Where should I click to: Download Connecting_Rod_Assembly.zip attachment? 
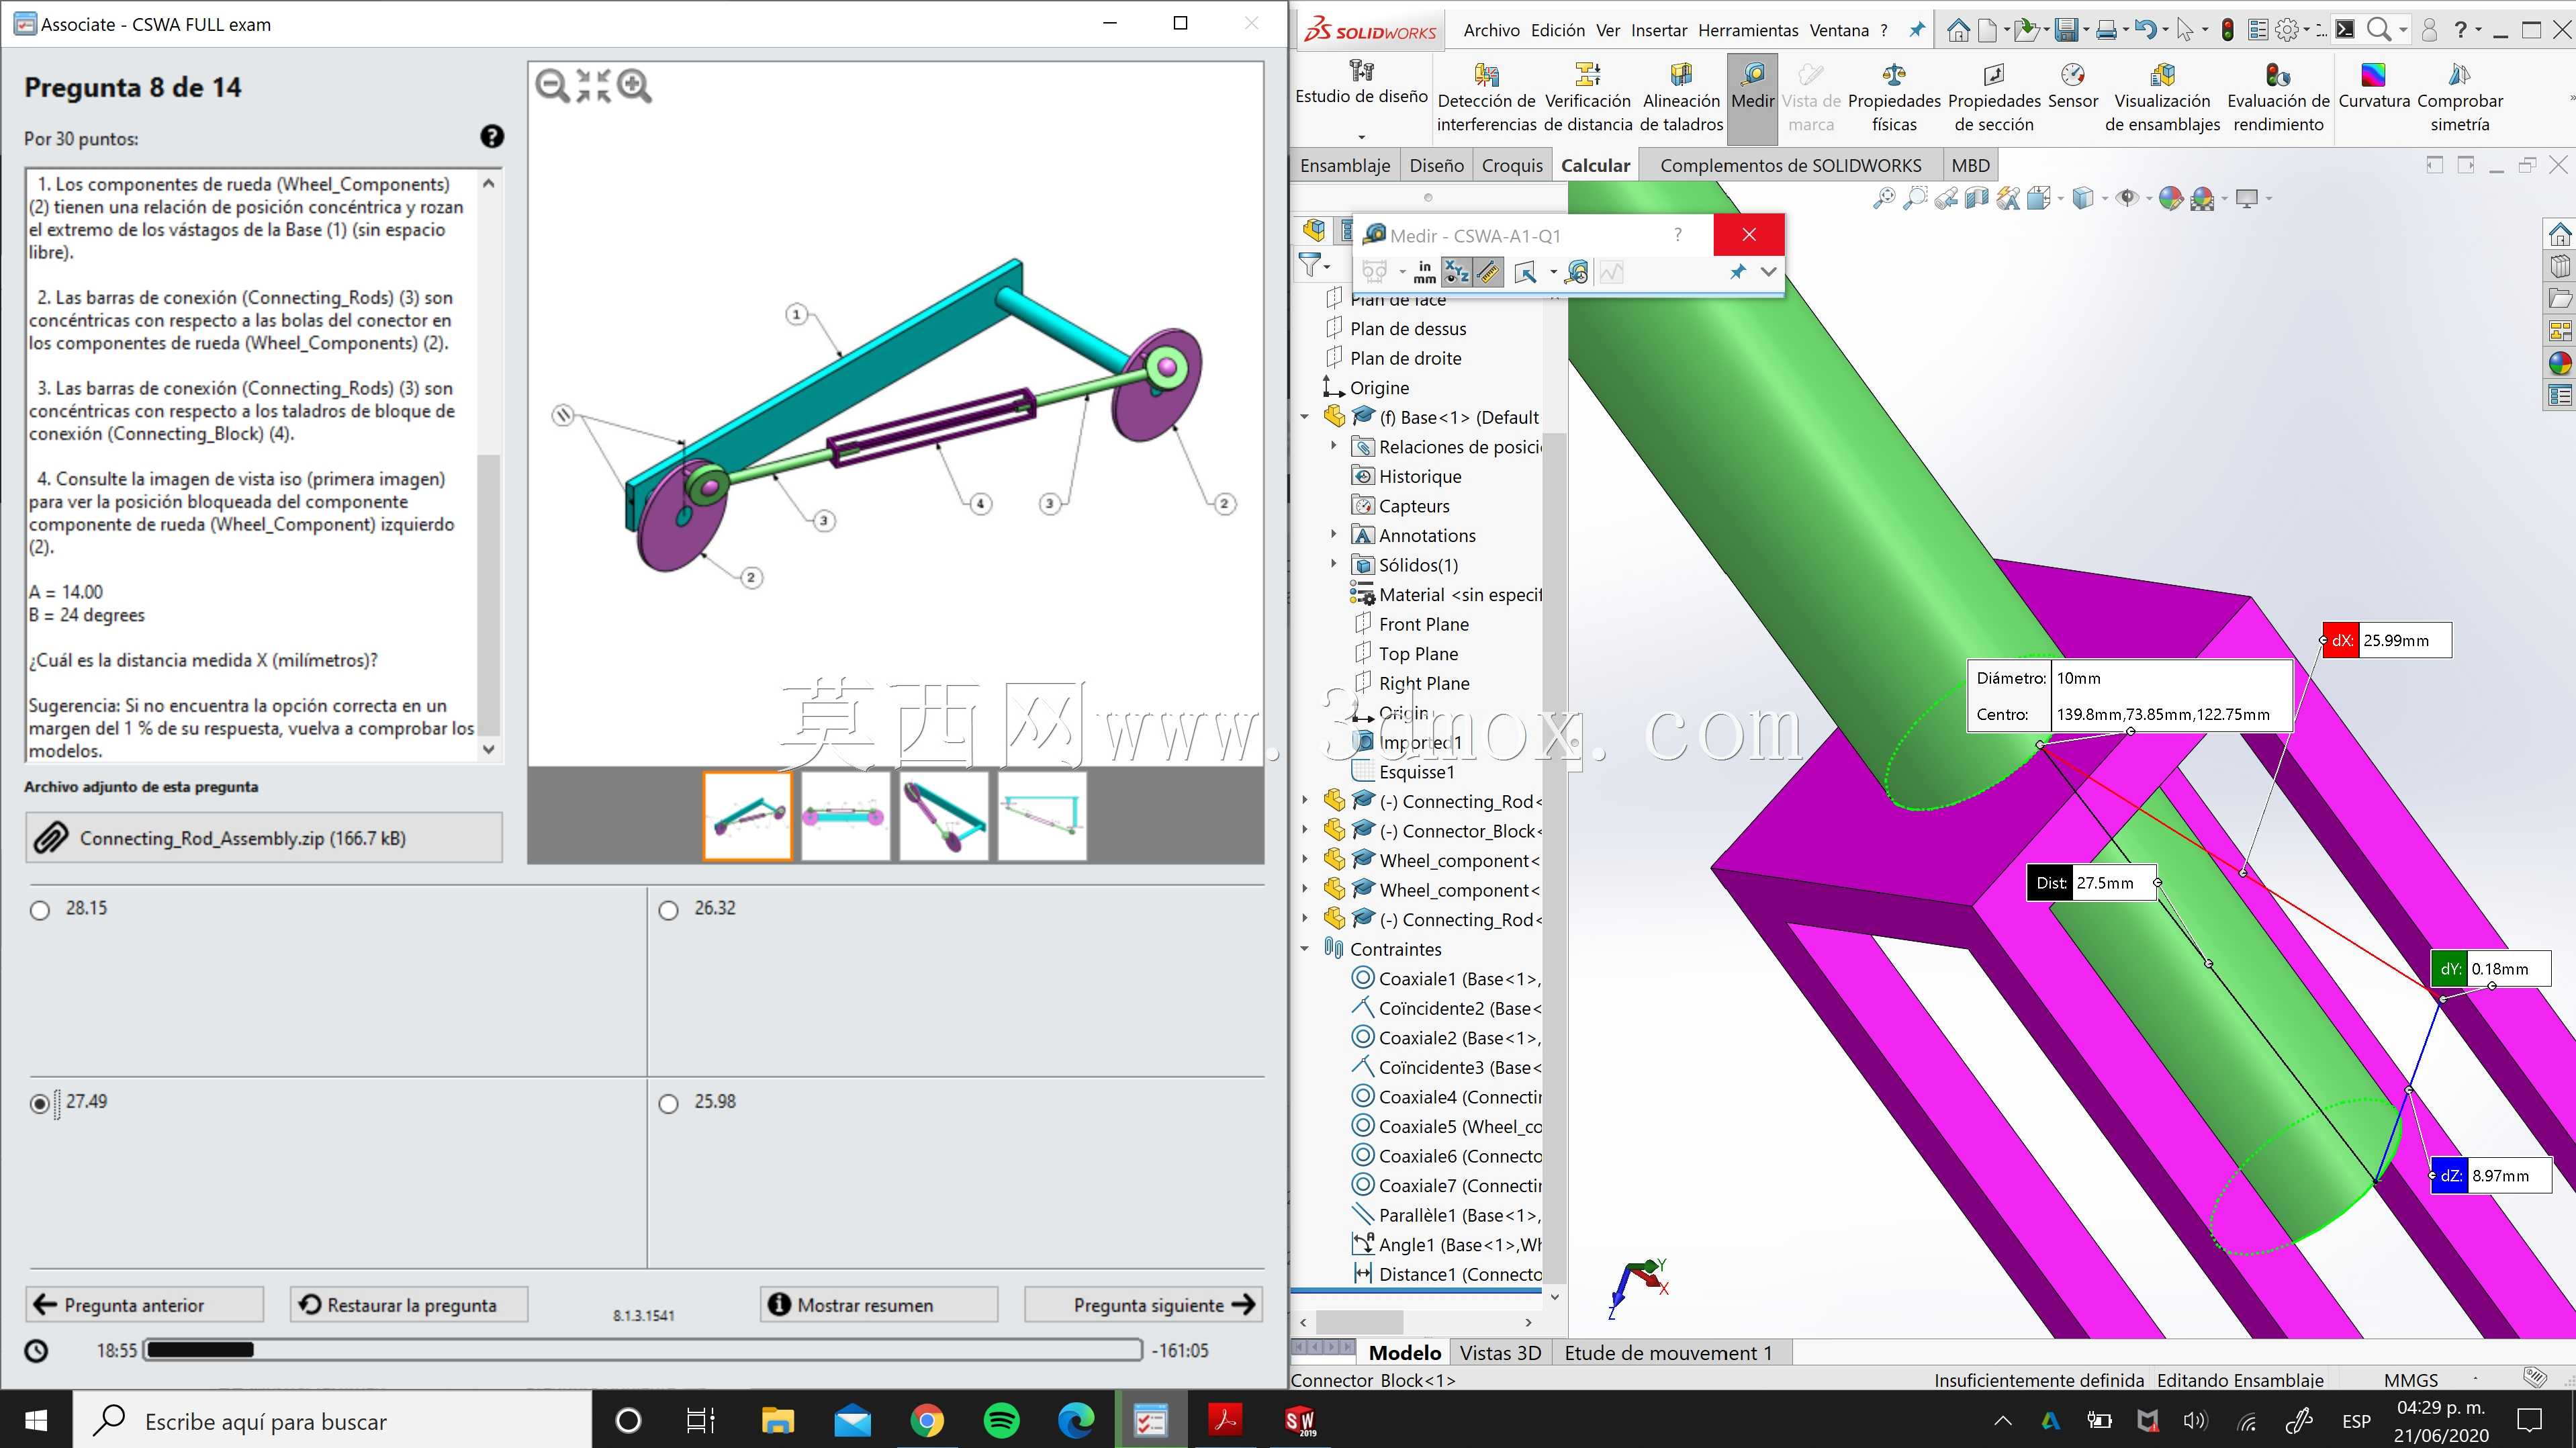click(264, 838)
